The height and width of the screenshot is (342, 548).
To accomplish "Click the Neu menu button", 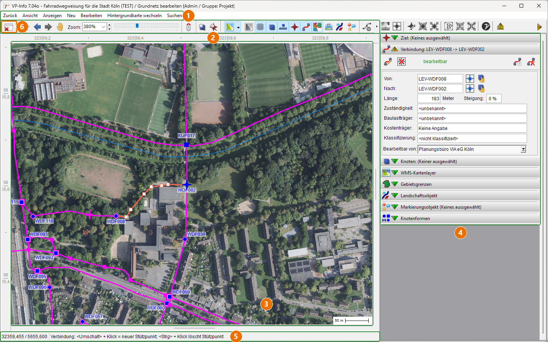I will click(x=71, y=16).
